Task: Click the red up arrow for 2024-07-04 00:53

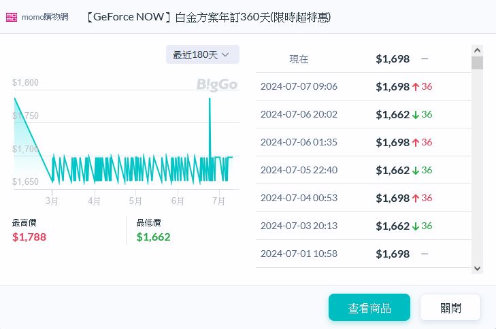Action: pos(415,198)
